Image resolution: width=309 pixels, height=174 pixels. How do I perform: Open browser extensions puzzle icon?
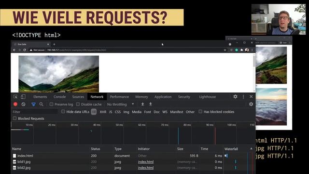click(241, 50)
